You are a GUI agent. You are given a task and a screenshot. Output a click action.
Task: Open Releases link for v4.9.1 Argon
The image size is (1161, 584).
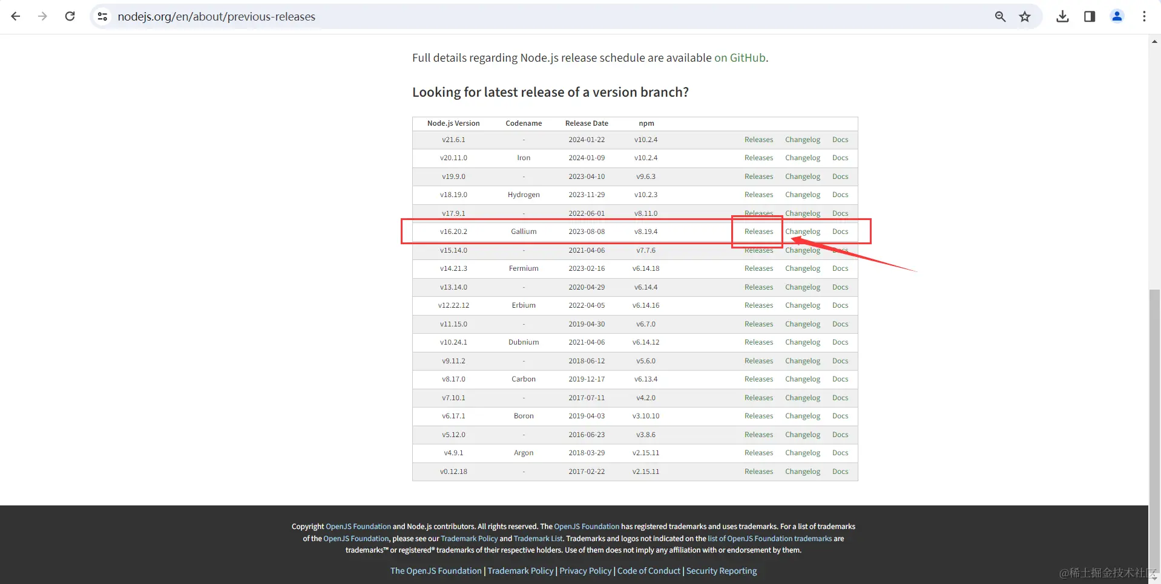(x=758, y=453)
